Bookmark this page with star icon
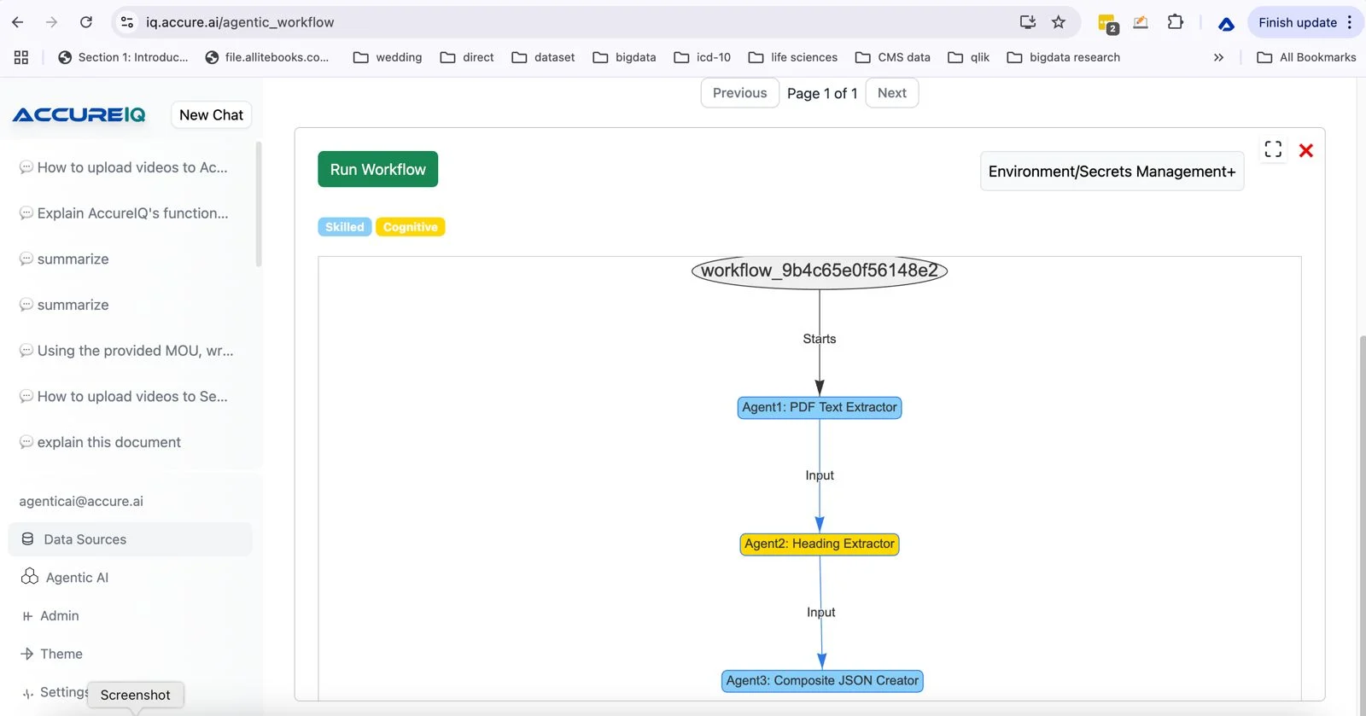1366x716 pixels. (1059, 22)
